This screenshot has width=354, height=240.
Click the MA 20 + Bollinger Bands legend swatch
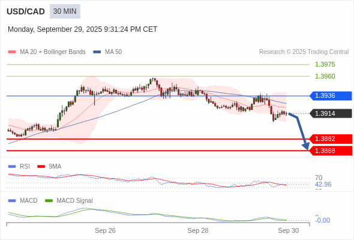(x=12, y=52)
